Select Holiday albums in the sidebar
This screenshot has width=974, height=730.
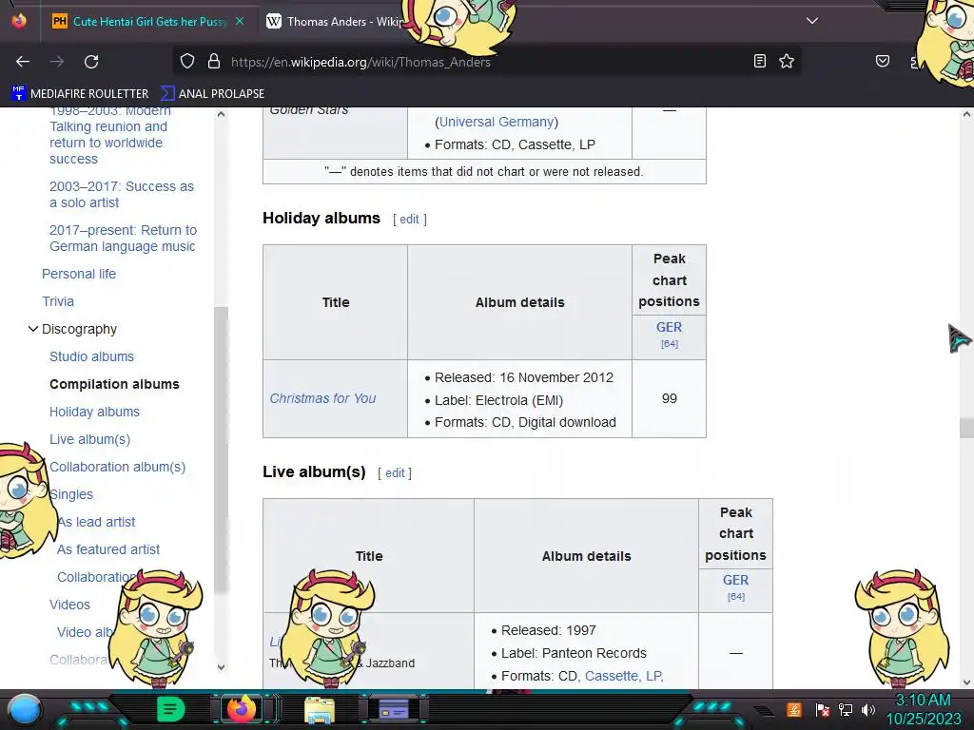(x=94, y=412)
